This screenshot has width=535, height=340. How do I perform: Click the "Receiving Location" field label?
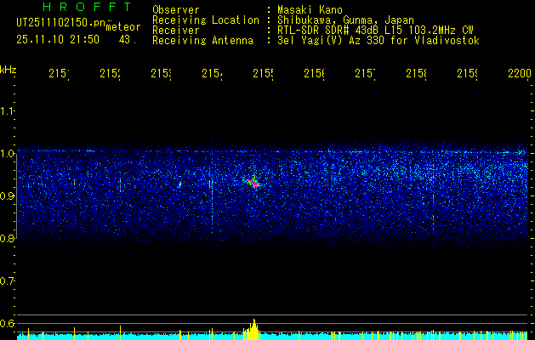click(x=206, y=20)
